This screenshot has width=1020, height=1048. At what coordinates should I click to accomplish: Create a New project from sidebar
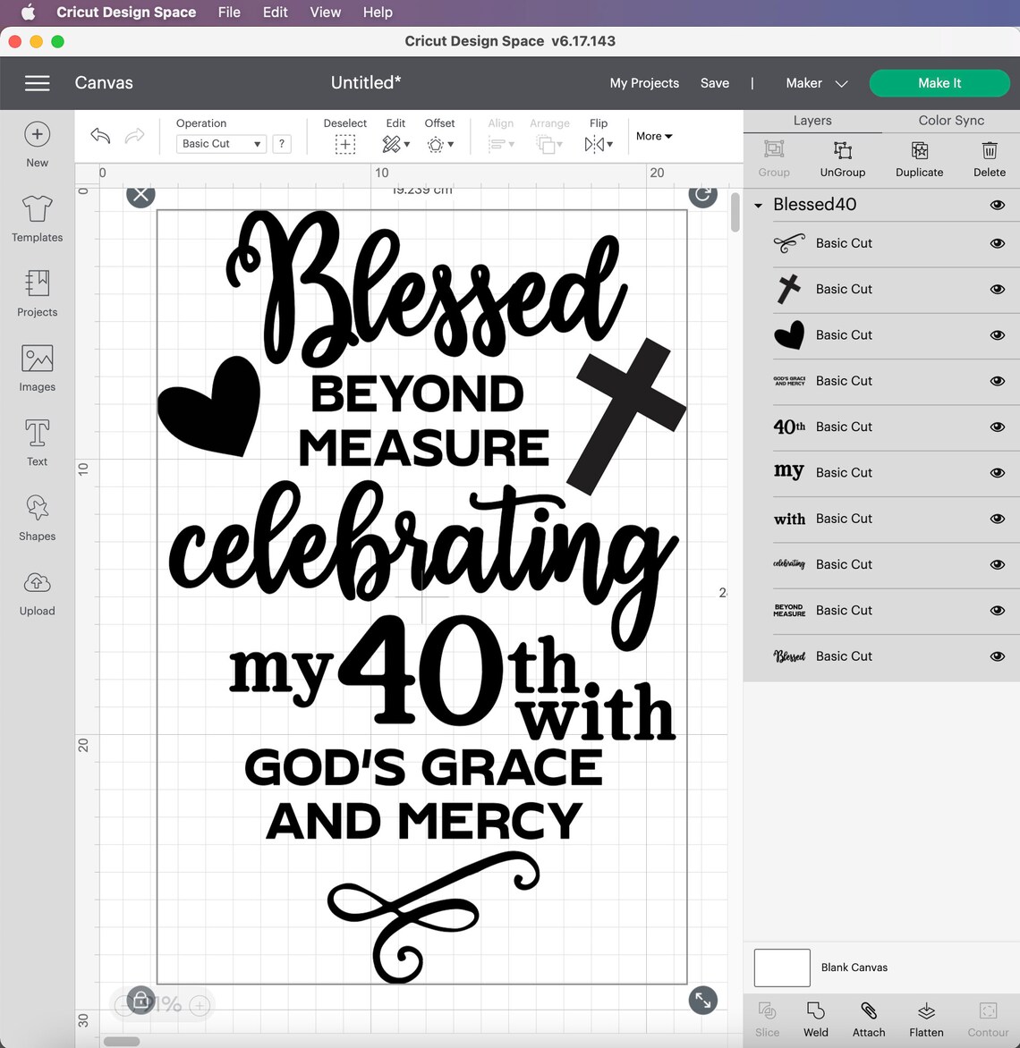click(37, 144)
